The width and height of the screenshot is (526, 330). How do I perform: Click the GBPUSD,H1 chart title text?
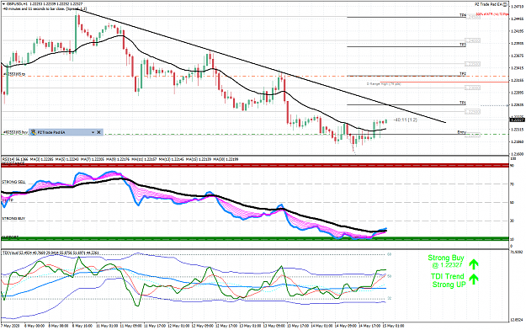click(x=18, y=4)
